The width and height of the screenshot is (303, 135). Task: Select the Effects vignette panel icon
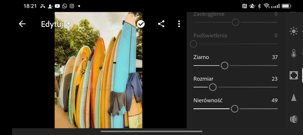294,75
